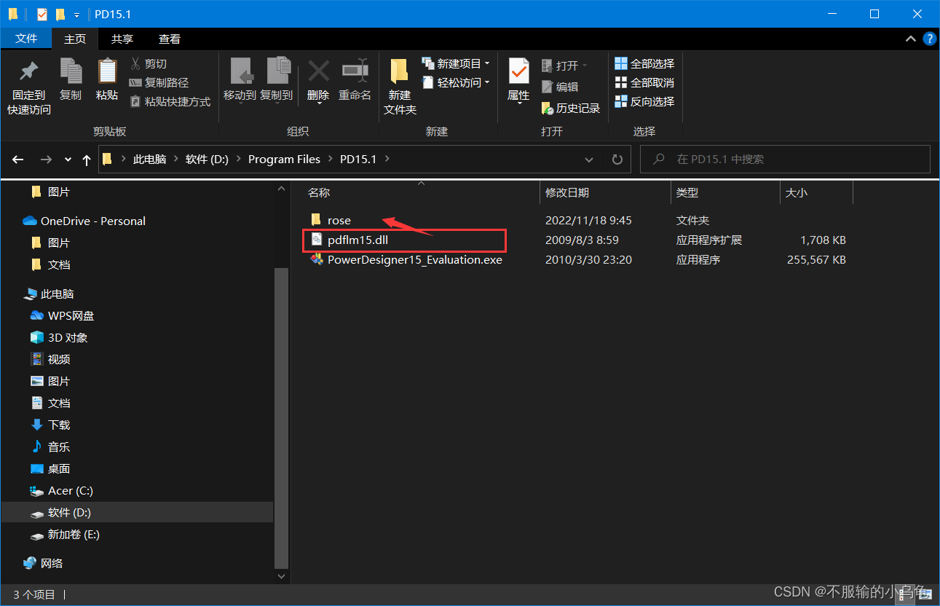Select WPS网盘 in the sidebar
Screen dimensions: 940x606
point(62,315)
